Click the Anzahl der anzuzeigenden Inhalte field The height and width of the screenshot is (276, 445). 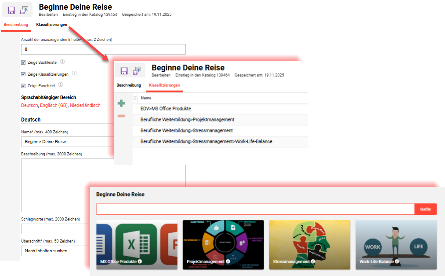click(103, 49)
